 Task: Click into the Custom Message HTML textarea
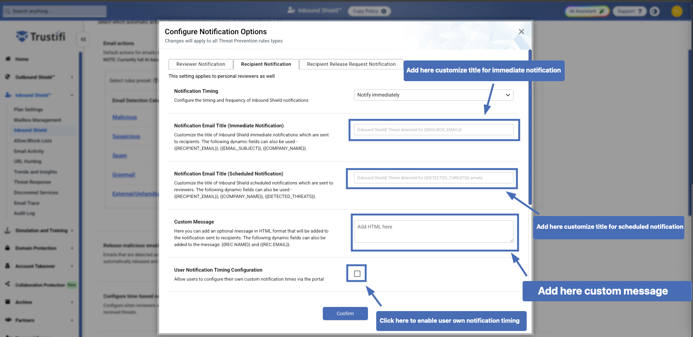434,231
